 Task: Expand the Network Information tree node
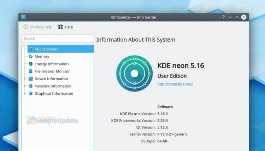(25, 86)
